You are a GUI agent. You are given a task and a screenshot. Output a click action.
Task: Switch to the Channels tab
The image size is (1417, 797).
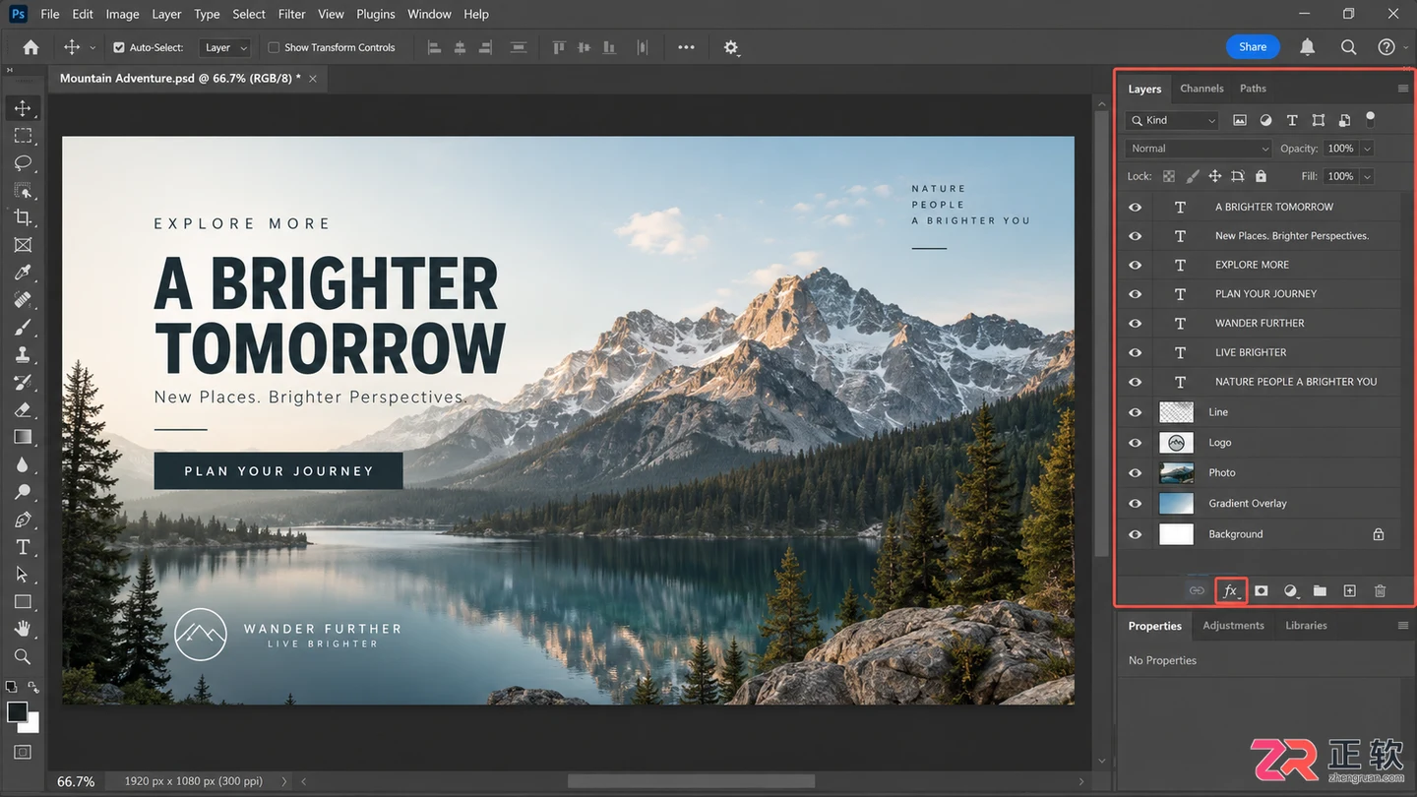1201,89
